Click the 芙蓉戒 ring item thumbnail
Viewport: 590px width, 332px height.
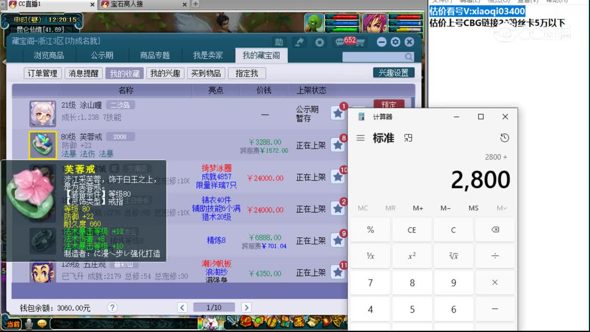43,145
